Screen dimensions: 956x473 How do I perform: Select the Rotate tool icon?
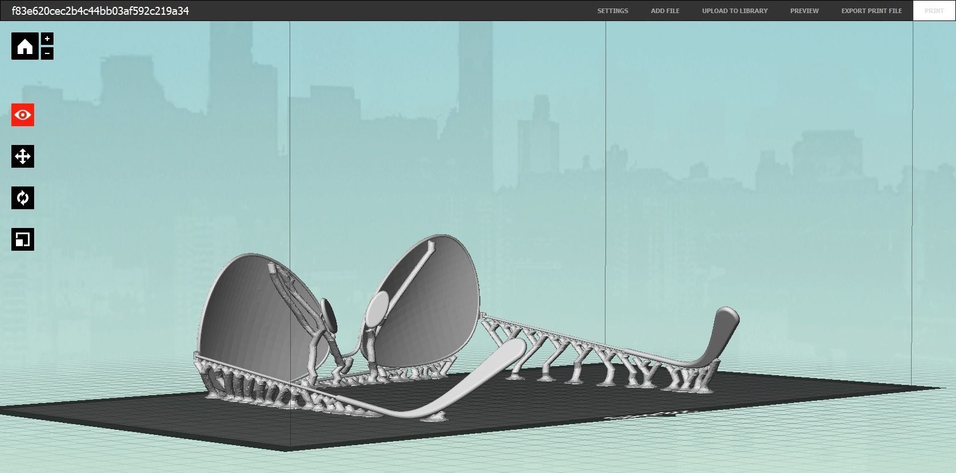tap(23, 198)
